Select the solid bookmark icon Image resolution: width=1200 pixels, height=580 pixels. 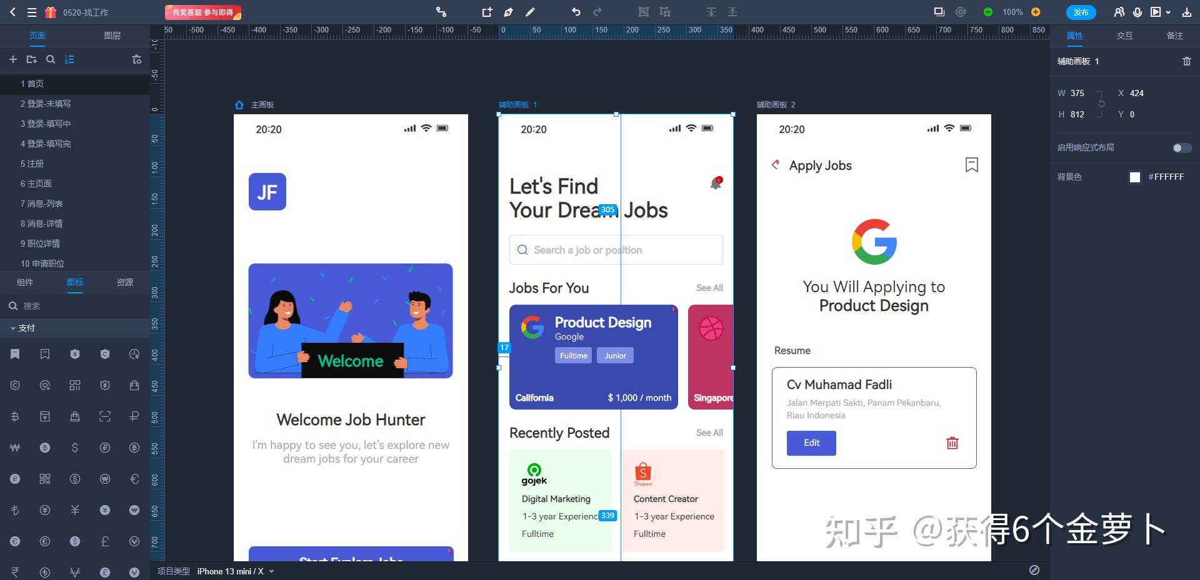pyautogui.click(x=15, y=354)
